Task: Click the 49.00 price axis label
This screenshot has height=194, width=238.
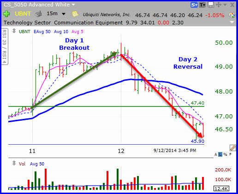Action: click(x=224, y=67)
